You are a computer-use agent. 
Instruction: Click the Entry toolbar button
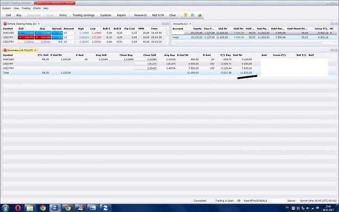click(63, 15)
